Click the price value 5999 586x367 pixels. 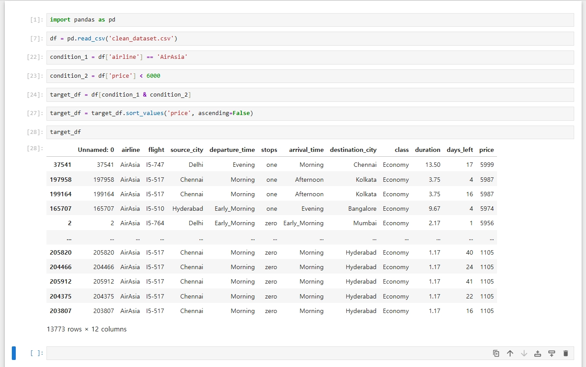coord(487,165)
